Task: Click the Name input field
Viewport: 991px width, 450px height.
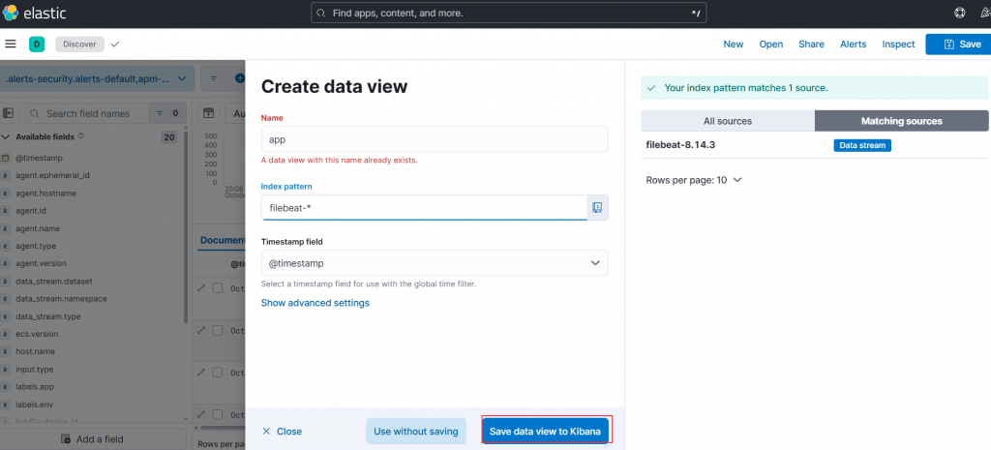Action: pyautogui.click(x=435, y=139)
